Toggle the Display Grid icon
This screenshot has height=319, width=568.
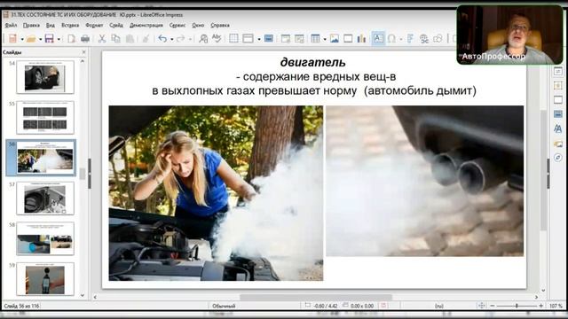233,38
